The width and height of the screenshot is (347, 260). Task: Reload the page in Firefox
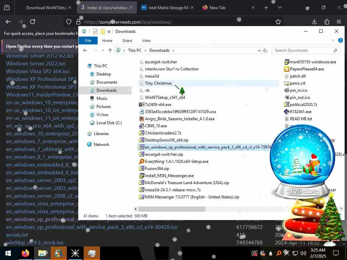(x=33, y=22)
